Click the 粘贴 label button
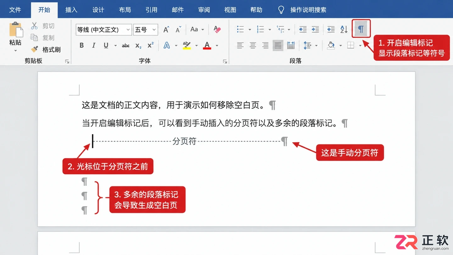The image size is (453, 255). (15, 42)
